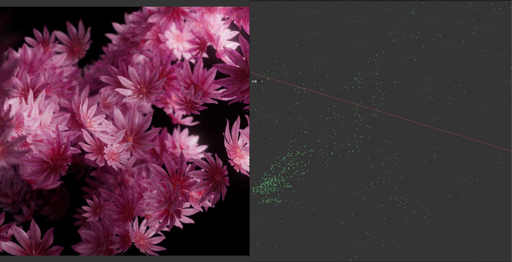Click the divider between render and viewport panels
Image resolution: width=512 pixels, height=262 pixels.
pos(250,128)
